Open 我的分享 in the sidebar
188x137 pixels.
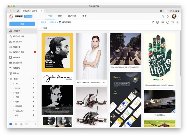click(22, 47)
